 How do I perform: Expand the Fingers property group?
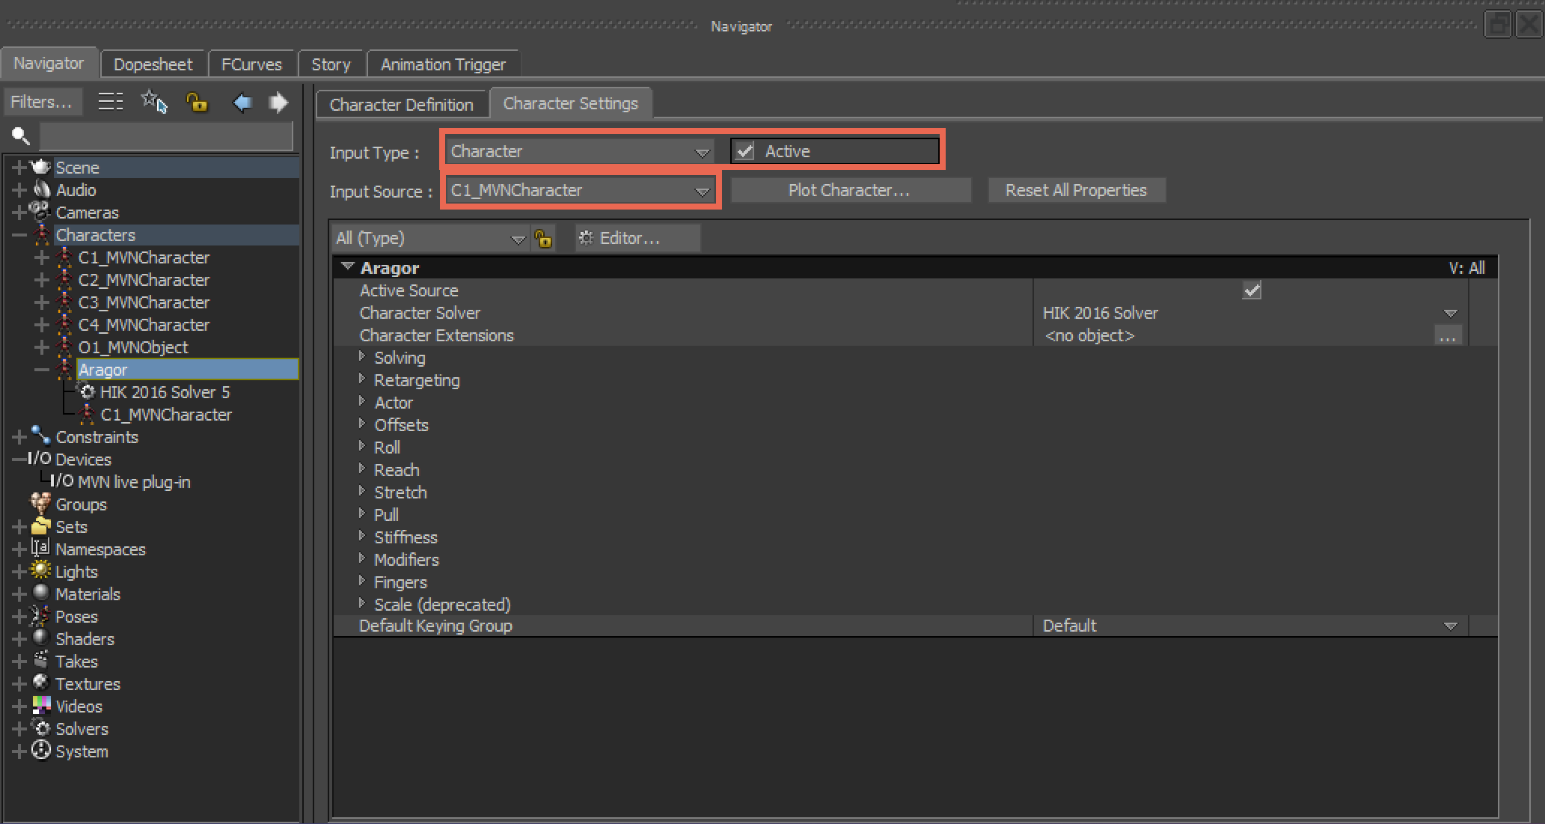[362, 581]
